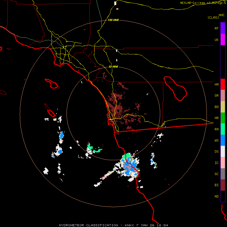Image resolution: width=227 pixels, height=227 pixels.
Task: Click the UK legend label
Action: (216, 40)
